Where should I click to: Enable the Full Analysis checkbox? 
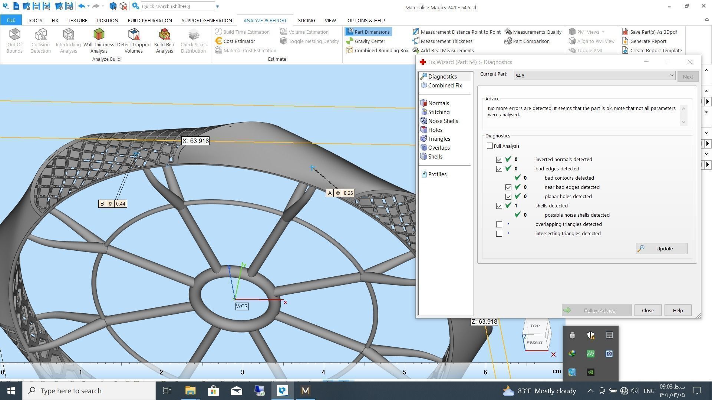pos(490,146)
